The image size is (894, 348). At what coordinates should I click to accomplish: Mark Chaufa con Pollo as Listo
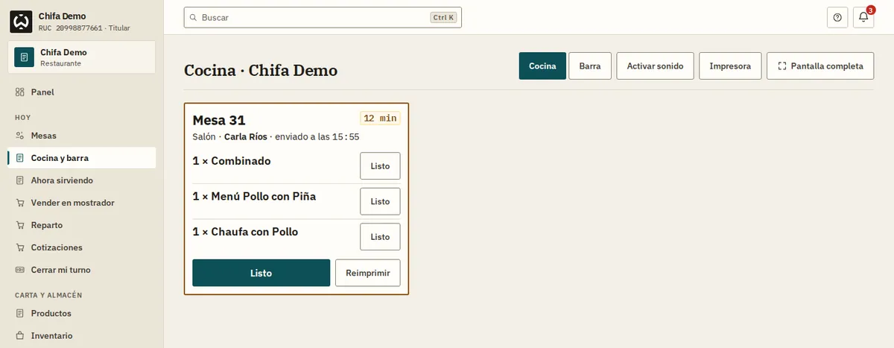380,236
